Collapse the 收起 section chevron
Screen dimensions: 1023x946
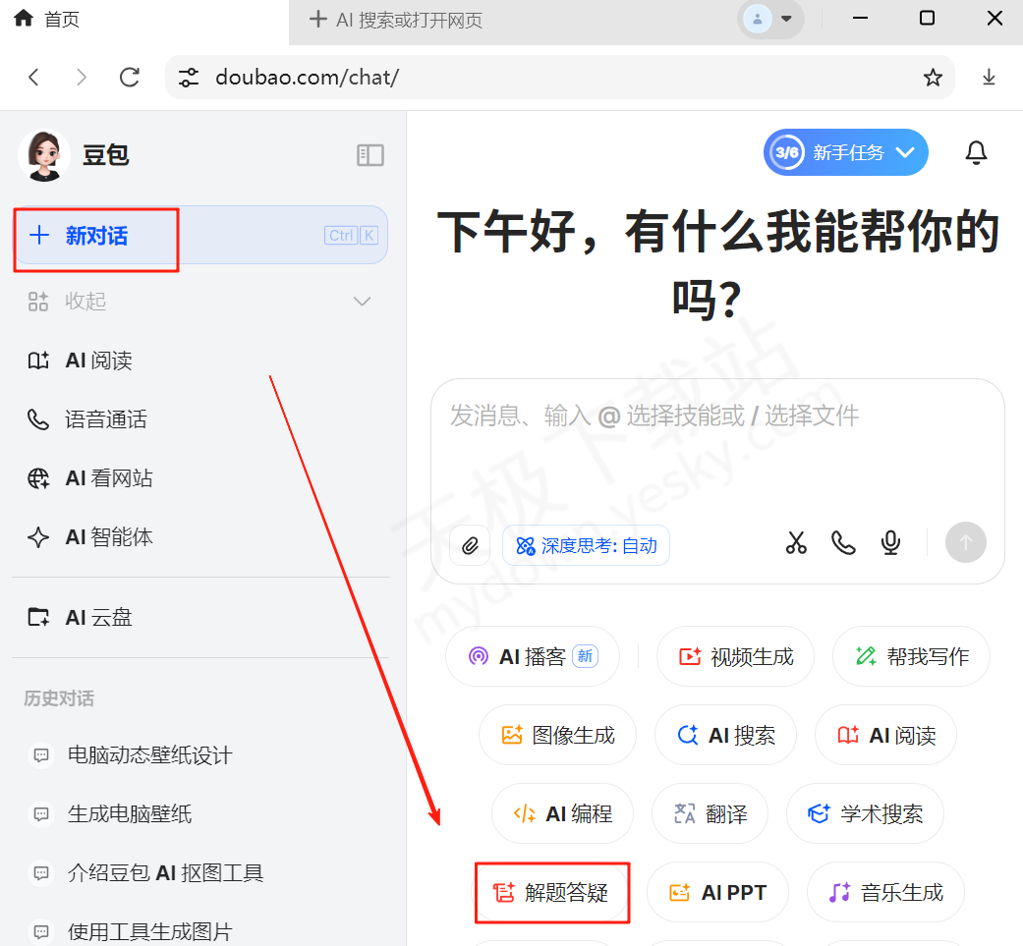tap(362, 302)
